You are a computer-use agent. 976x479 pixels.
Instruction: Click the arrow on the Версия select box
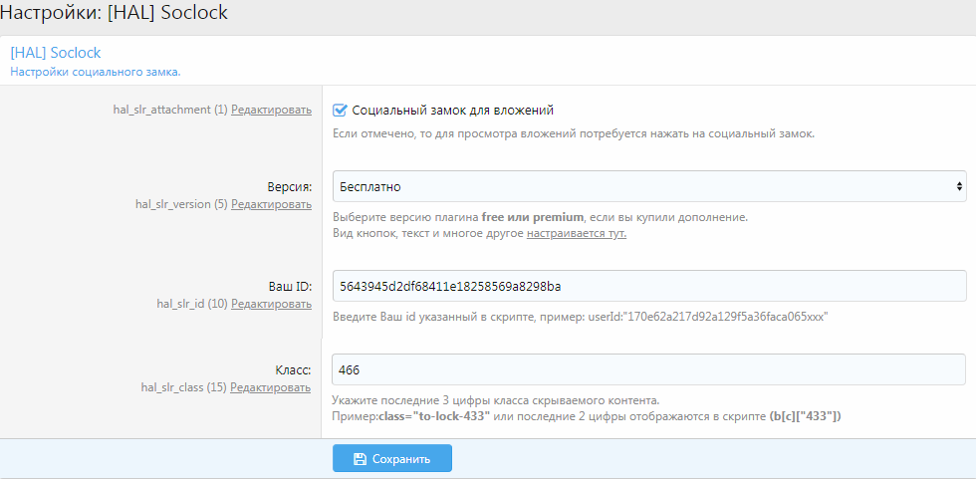pyautogui.click(x=959, y=186)
